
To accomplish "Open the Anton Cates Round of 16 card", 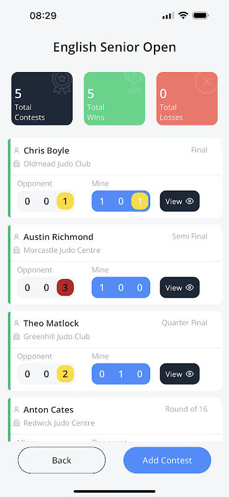I will [x=115, y=419].
